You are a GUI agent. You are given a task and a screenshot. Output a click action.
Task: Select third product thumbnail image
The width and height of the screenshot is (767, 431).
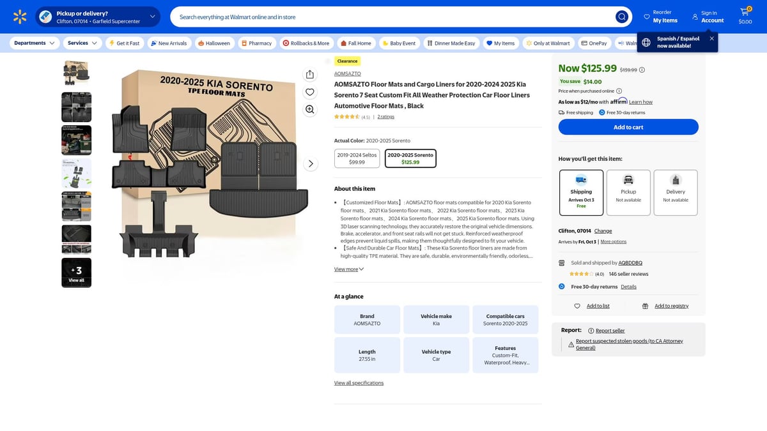click(76, 140)
